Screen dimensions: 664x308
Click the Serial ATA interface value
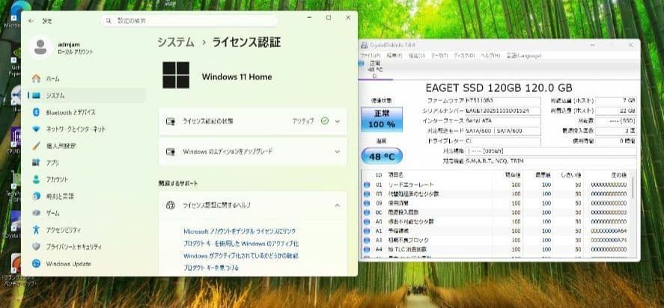(x=502, y=121)
